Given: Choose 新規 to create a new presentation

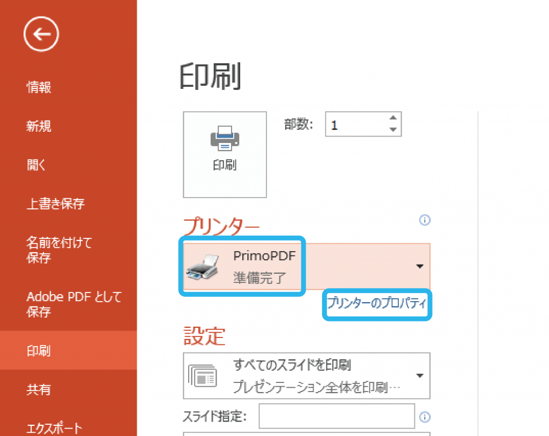Looking at the screenshot, I should click(x=39, y=126).
